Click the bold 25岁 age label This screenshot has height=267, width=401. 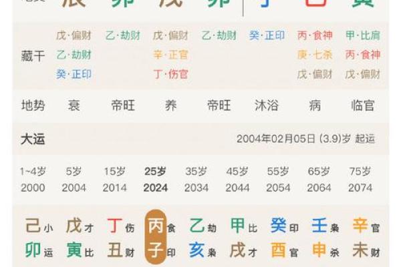coord(156,171)
